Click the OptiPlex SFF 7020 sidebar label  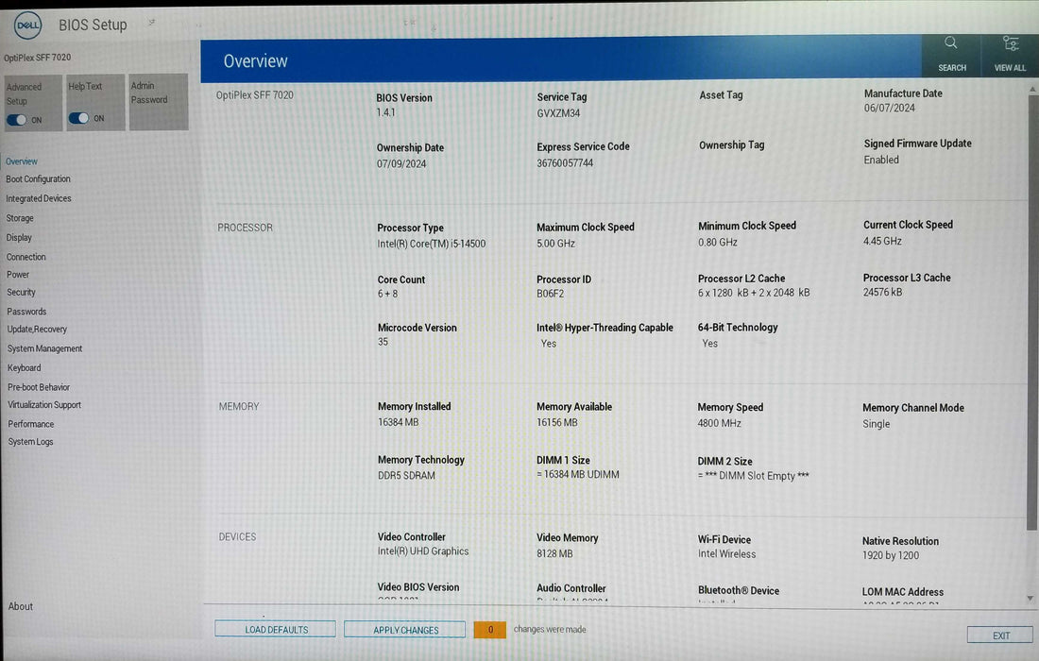coord(37,58)
